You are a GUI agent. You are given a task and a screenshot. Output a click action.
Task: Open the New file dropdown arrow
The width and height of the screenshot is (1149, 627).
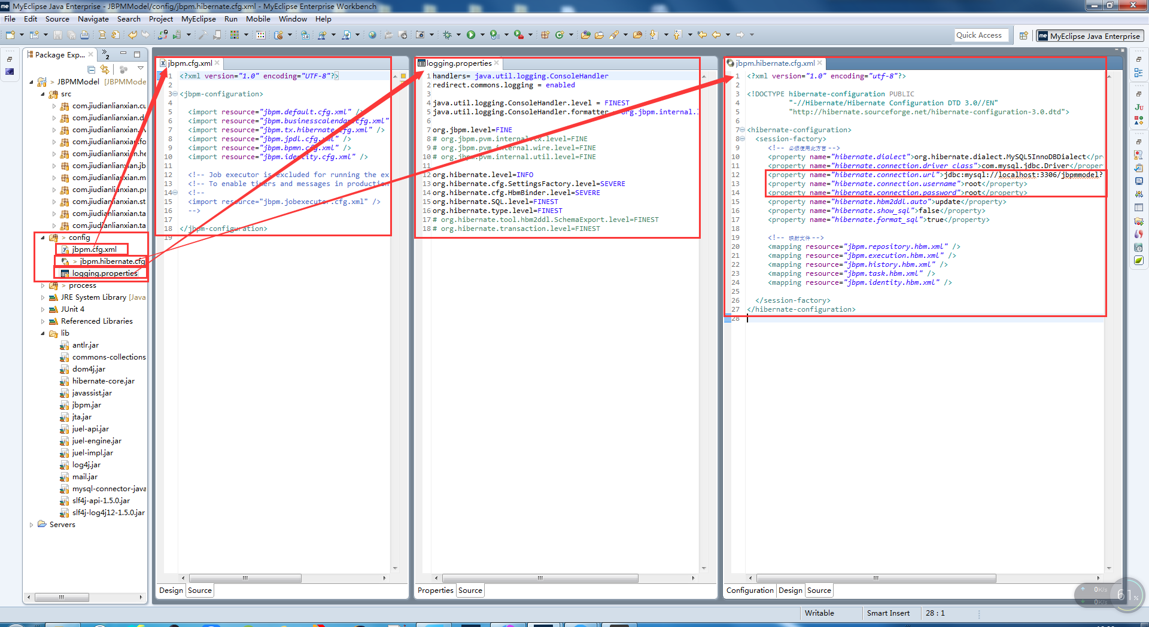(22, 35)
